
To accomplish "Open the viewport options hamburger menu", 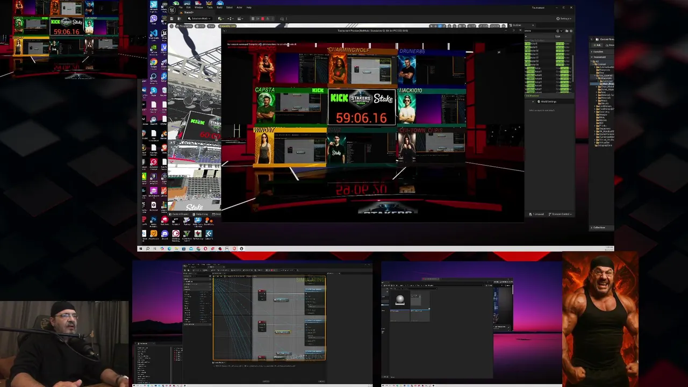I will (171, 26).
